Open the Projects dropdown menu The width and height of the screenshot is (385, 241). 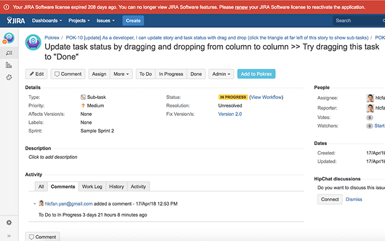[x=79, y=21]
